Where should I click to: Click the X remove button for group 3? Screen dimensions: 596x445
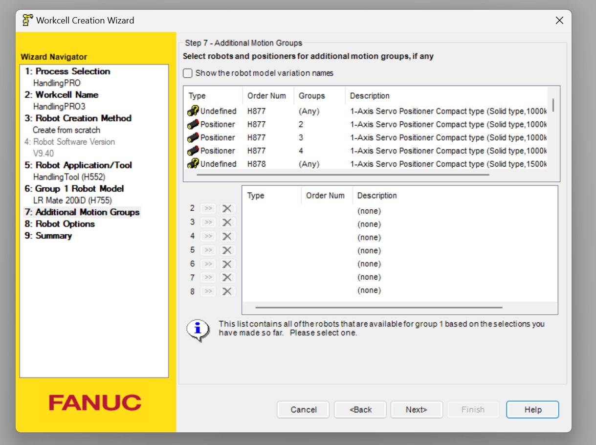[x=227, y=222]
